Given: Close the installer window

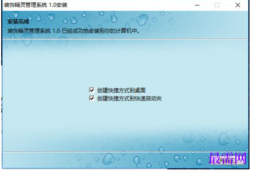Looking at the screenshot, I should [x=238, y=5].
